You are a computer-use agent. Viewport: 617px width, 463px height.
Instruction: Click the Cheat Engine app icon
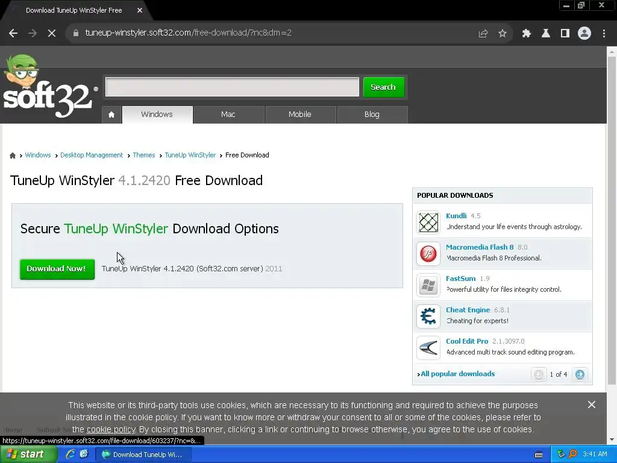coord(428,316)
